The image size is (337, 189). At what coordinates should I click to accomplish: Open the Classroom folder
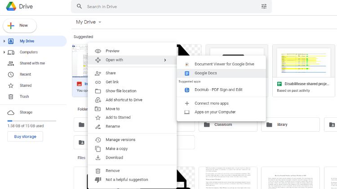[x=228, y=125]
